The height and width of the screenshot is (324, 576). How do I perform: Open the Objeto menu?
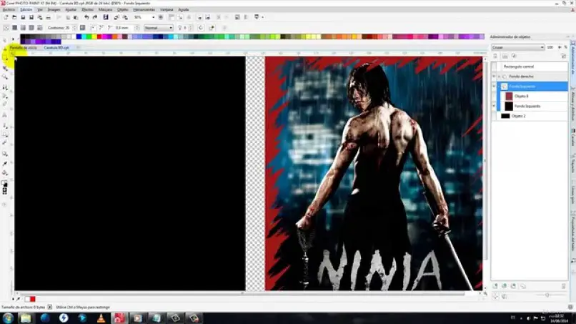click(123, 9)
